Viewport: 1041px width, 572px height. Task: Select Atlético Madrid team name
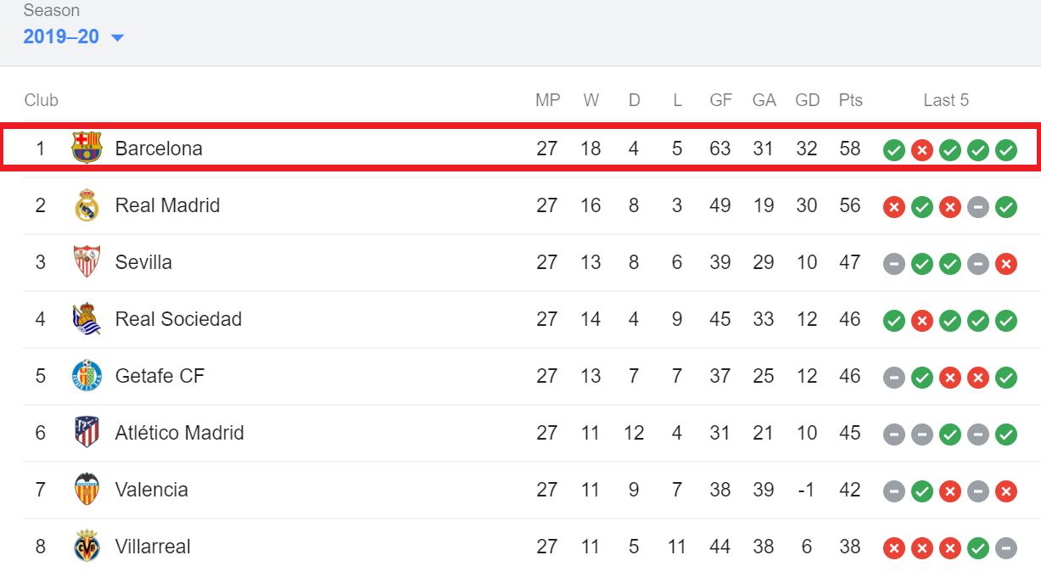coord(179,433)
